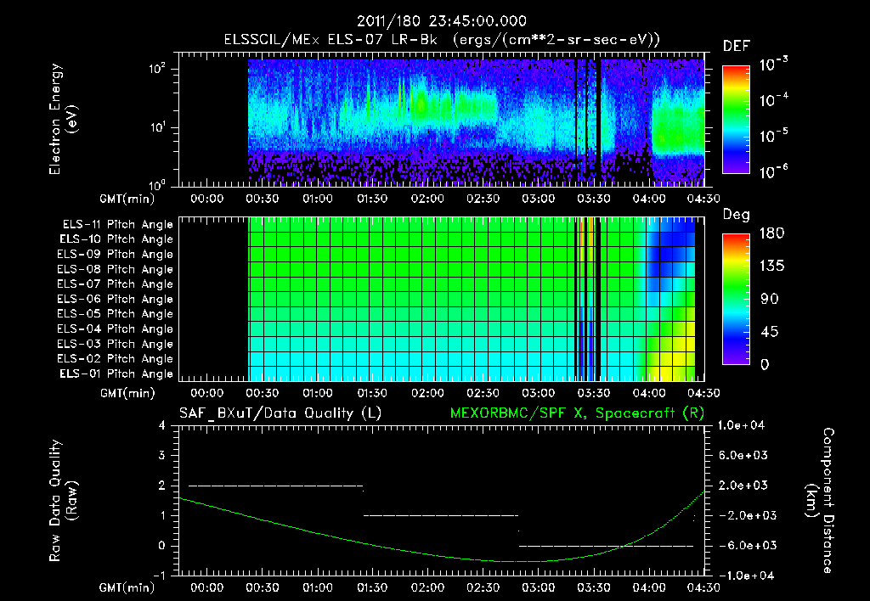Click the DEF scale bar's 10^-5 label
870x601 pixels.
click(773, 136)
